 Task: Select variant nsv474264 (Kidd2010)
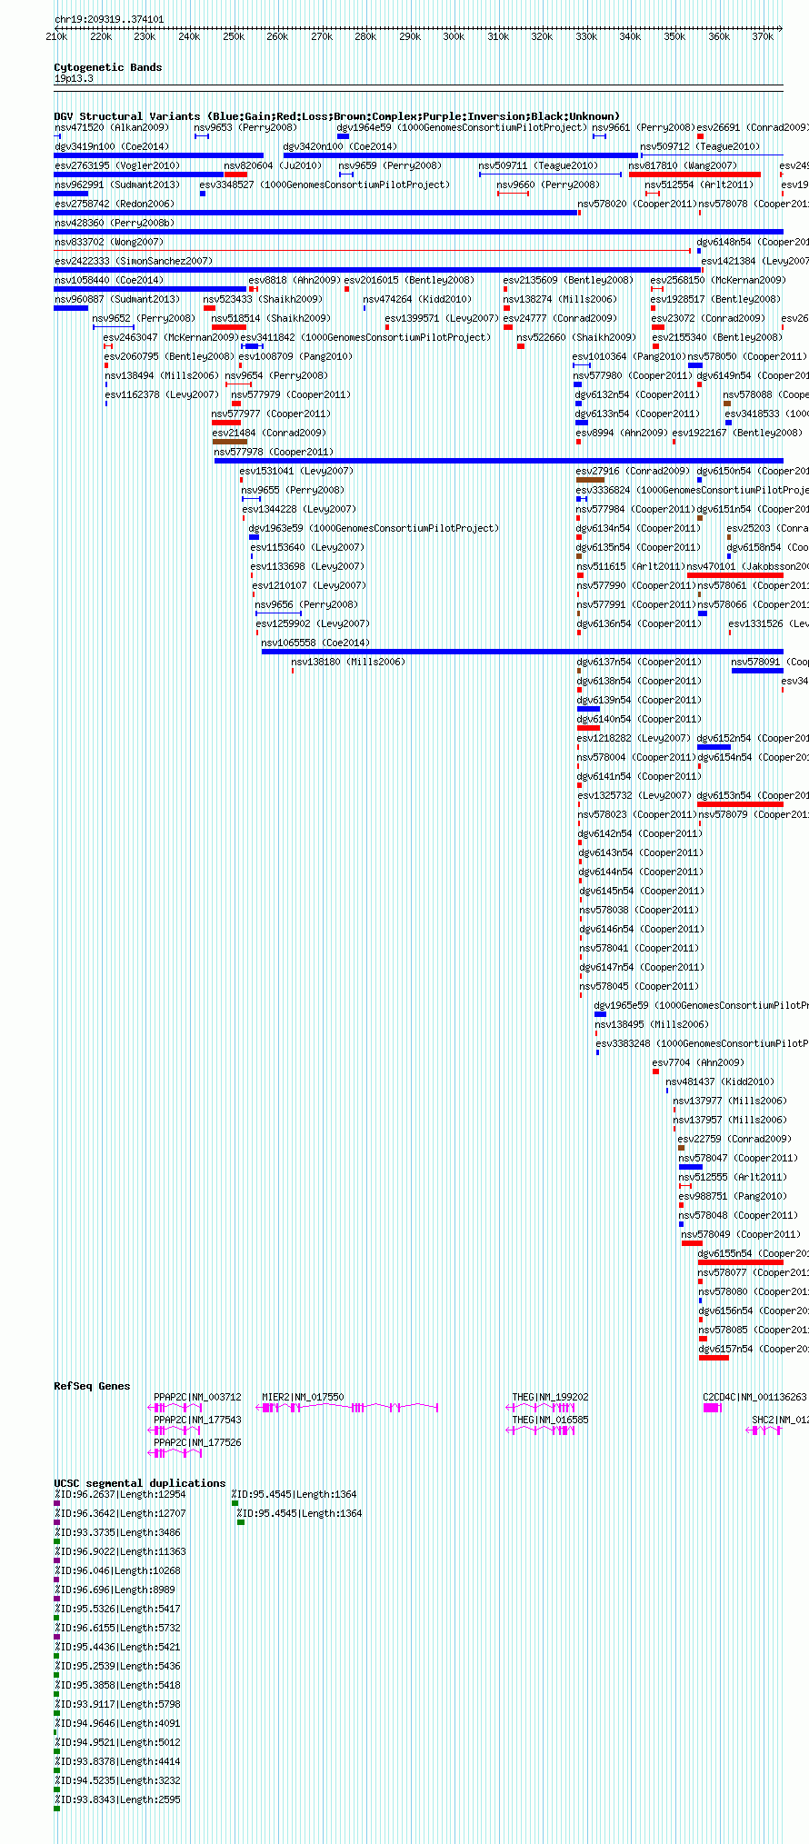(417, 299)
